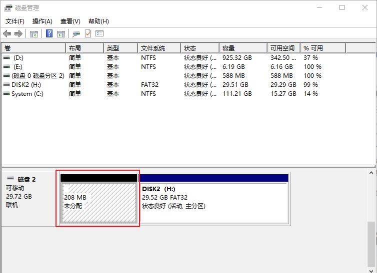377x273 pixels.
Task: Click the 6.19 GB capacity cell
Action: 233,67
